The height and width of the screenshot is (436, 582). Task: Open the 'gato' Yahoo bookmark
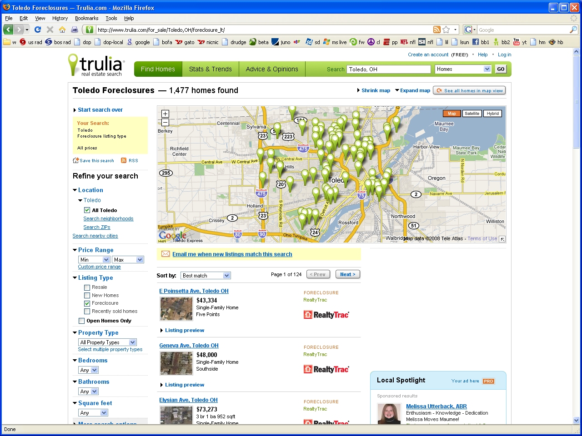pyautogui.click(x=185, y=42)
